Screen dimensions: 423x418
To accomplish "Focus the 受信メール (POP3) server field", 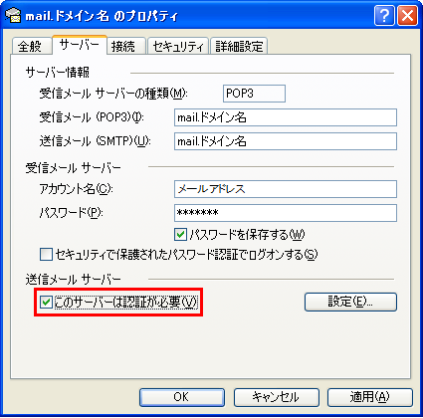I will tap(286, 117).
